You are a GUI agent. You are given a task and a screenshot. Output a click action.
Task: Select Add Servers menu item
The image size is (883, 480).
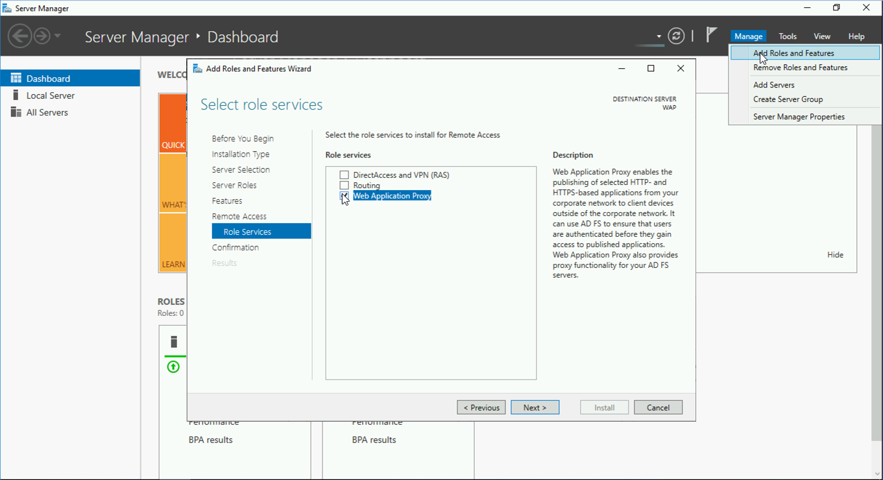pyautogui.click(x=805, y=85)
